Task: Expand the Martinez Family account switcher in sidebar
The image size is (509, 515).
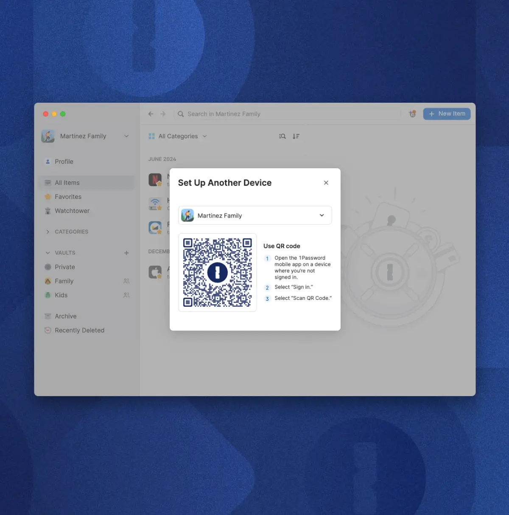Action: pos(126,136)
